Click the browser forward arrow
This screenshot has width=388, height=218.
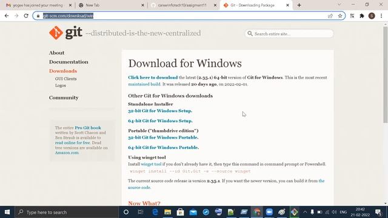[x=16, y=16]
